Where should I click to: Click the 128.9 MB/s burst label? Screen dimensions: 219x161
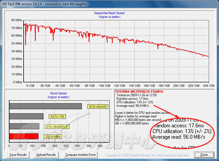[53, 136]
